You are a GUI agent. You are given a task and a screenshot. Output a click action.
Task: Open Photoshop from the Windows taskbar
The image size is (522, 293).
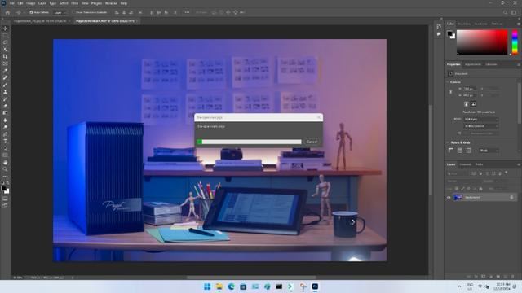coord(315,286)
